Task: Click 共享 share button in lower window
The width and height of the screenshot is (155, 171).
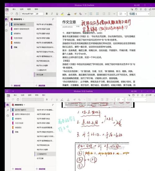Action: (x=148, y=95)
